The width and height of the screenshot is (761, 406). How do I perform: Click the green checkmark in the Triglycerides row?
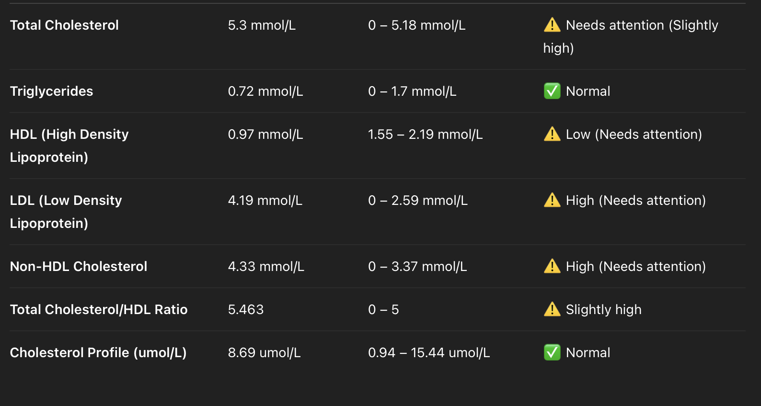click(552, 91)
